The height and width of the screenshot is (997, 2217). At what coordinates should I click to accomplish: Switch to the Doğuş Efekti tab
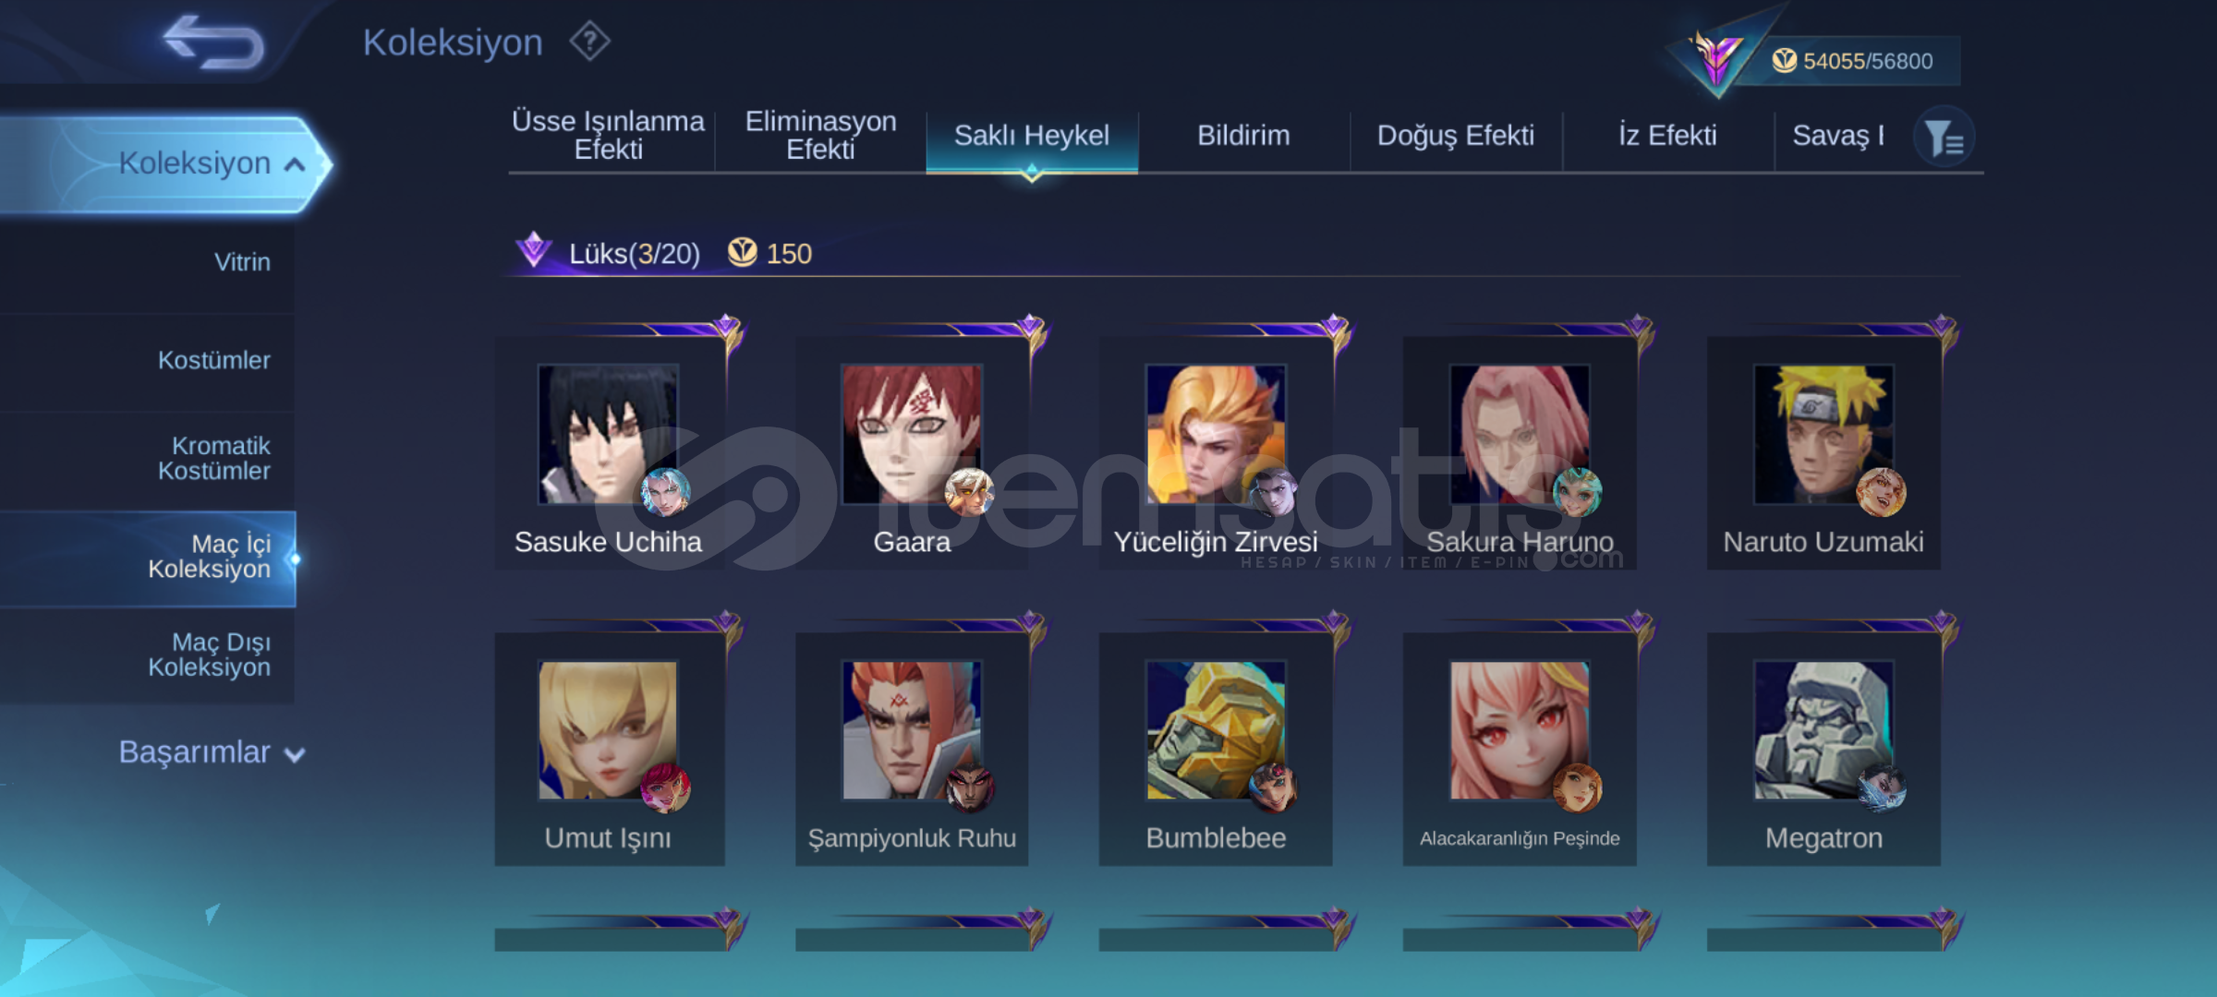click(x=1455, y=137)
